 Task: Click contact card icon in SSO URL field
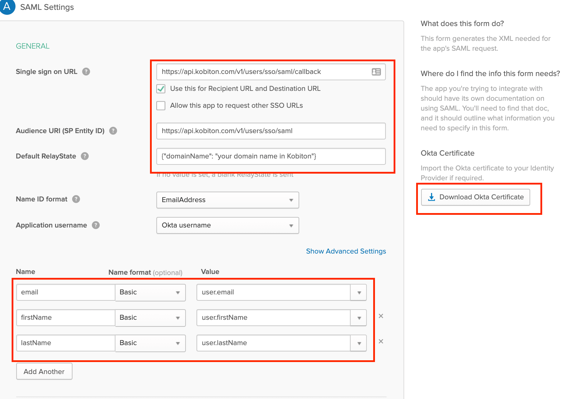pyautogui.click(x=376, y=72)
